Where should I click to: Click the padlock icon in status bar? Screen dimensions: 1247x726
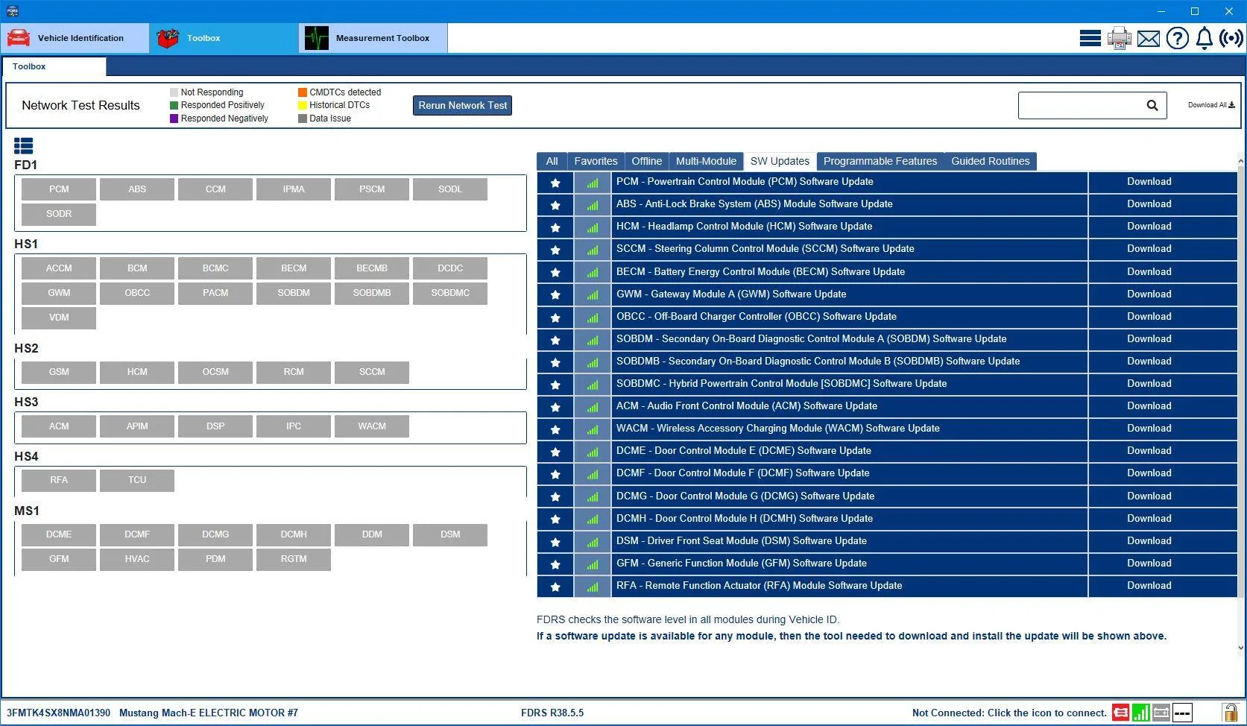[x=1230, y=713]
